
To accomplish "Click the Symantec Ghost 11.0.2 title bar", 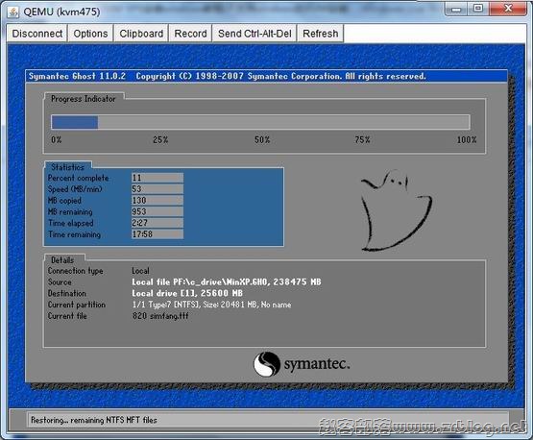I will [267, 76].
